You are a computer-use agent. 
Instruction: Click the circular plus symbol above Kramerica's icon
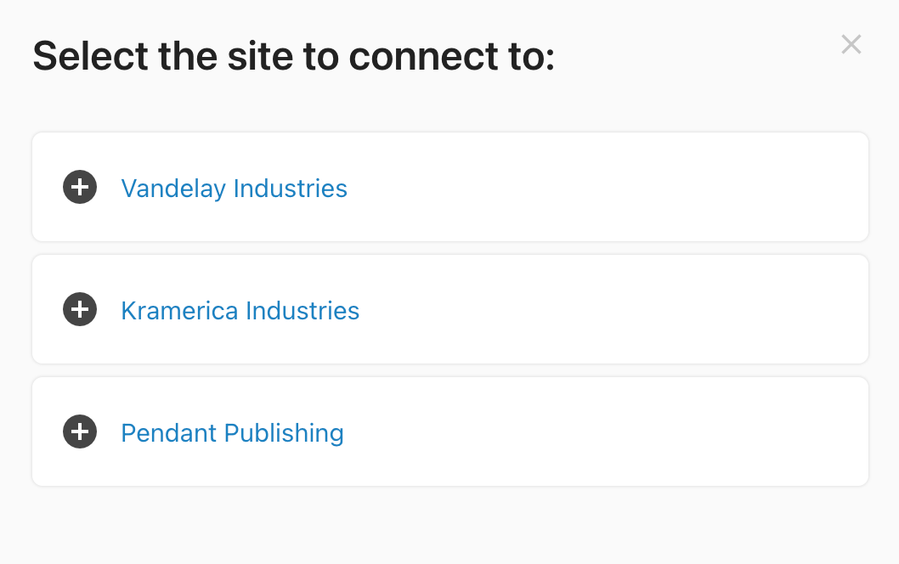tap(80, 187)
